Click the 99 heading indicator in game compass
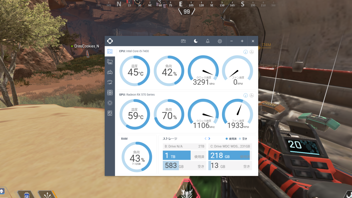Screen dimensions: 352x198 point(187,12)
